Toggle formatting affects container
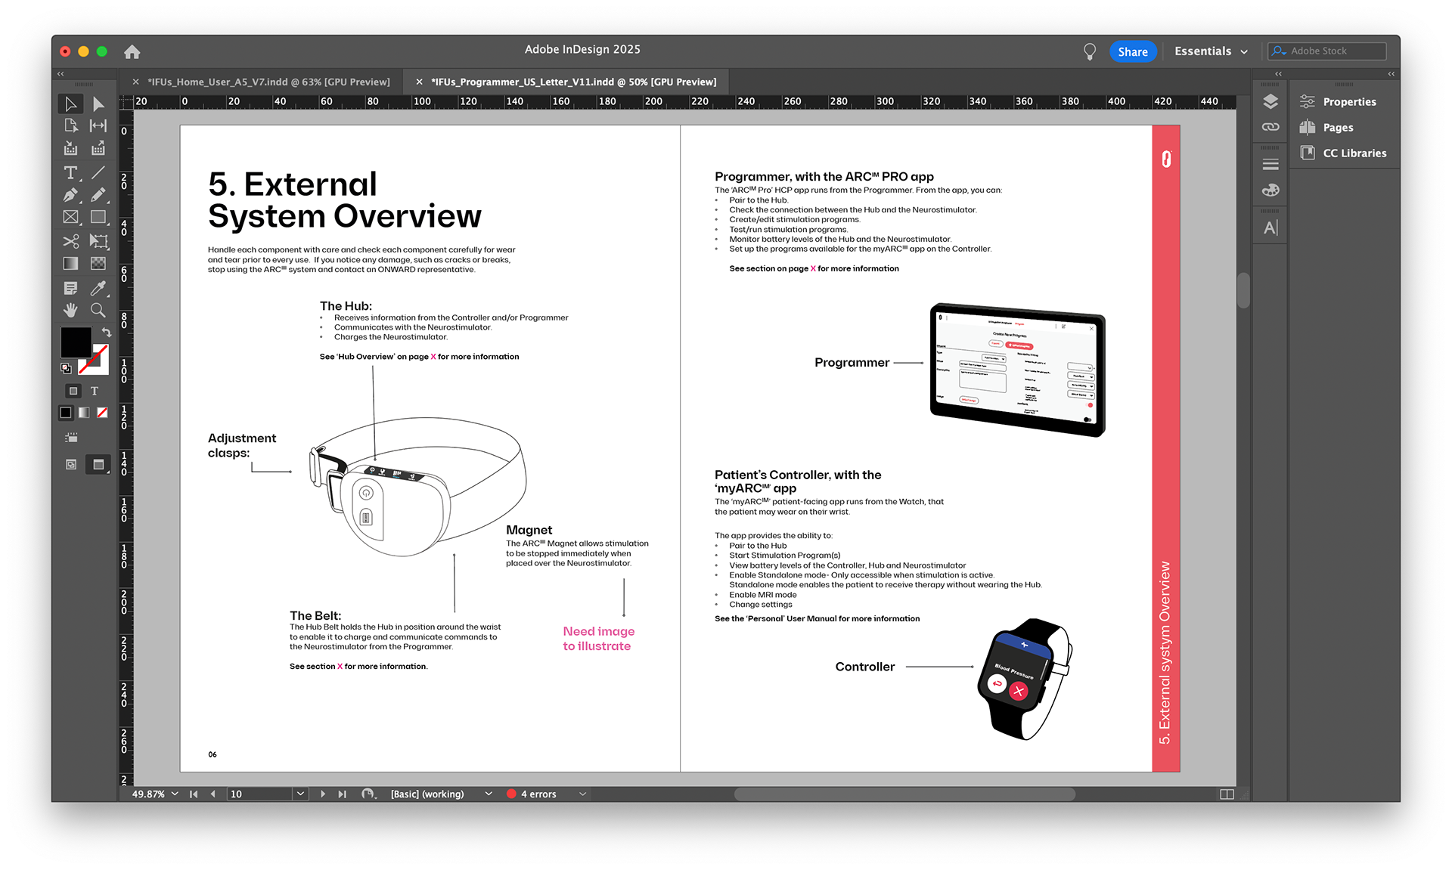1452x870 pixels. click(x=73, y=391)
